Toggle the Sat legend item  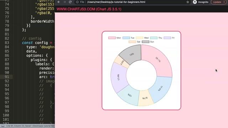pos(134,42)
